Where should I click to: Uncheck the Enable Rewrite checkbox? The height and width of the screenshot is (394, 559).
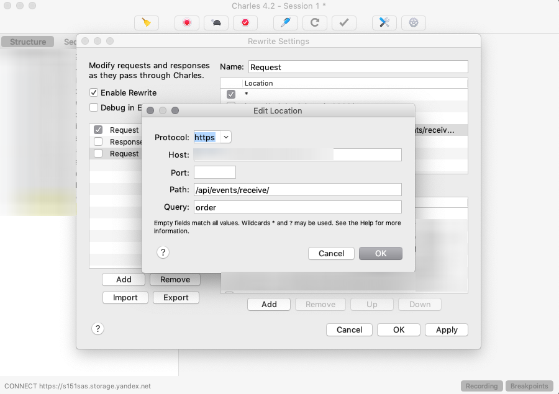coord(94,92)
